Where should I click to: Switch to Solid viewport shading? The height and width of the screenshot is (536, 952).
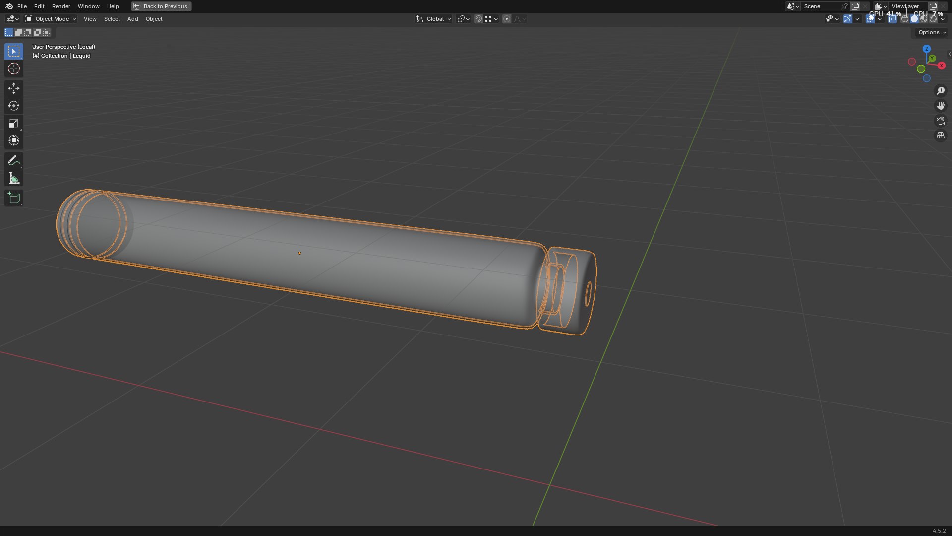914,19
